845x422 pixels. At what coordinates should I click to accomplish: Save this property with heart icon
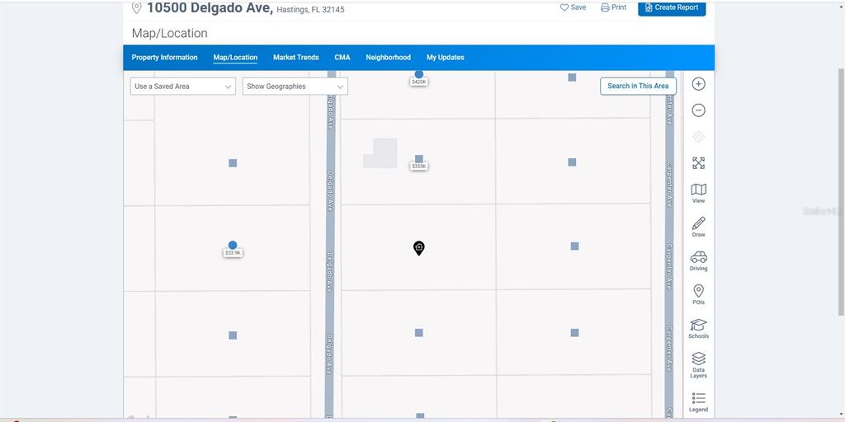pyautogui.click(x=573, y=7)
